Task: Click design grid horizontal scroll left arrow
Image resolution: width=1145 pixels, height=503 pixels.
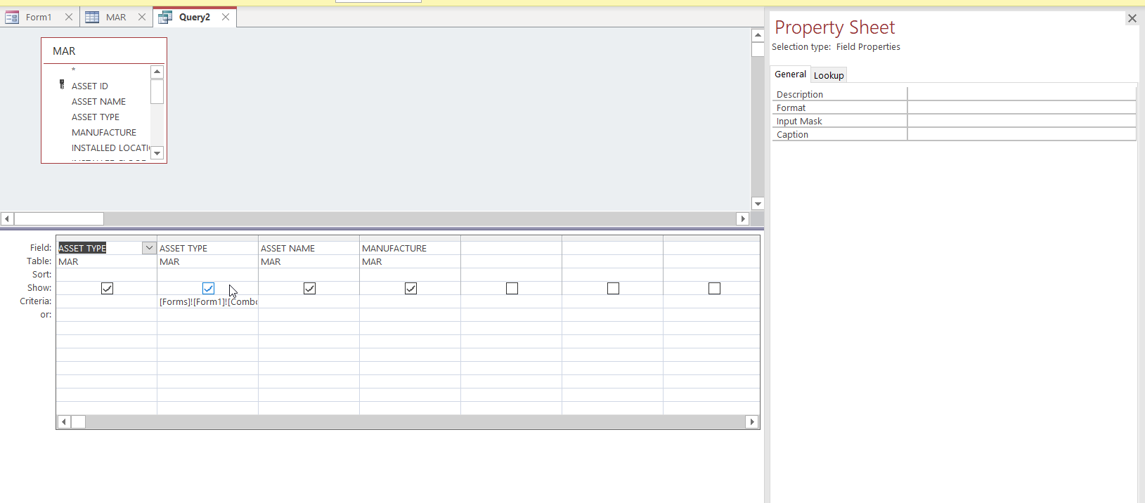Action: [64, 422]
